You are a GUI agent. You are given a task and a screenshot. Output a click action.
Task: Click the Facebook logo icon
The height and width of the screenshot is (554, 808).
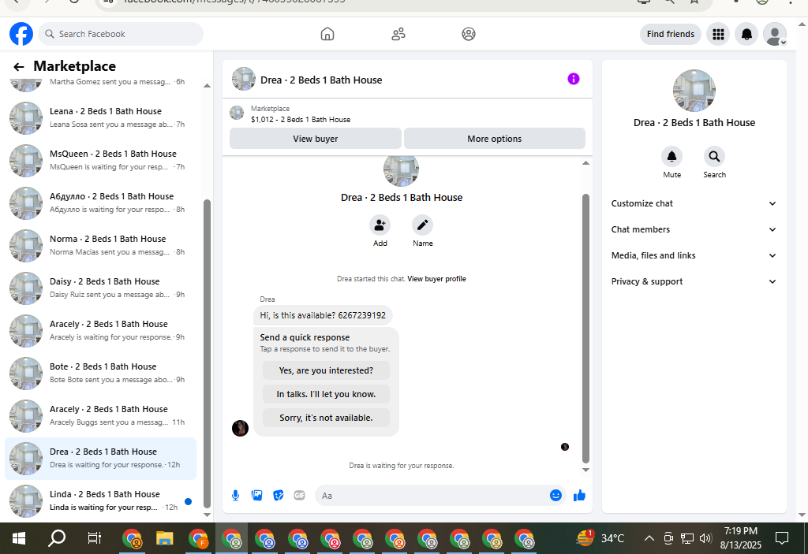pyautogui.click(x=21, y=34)
